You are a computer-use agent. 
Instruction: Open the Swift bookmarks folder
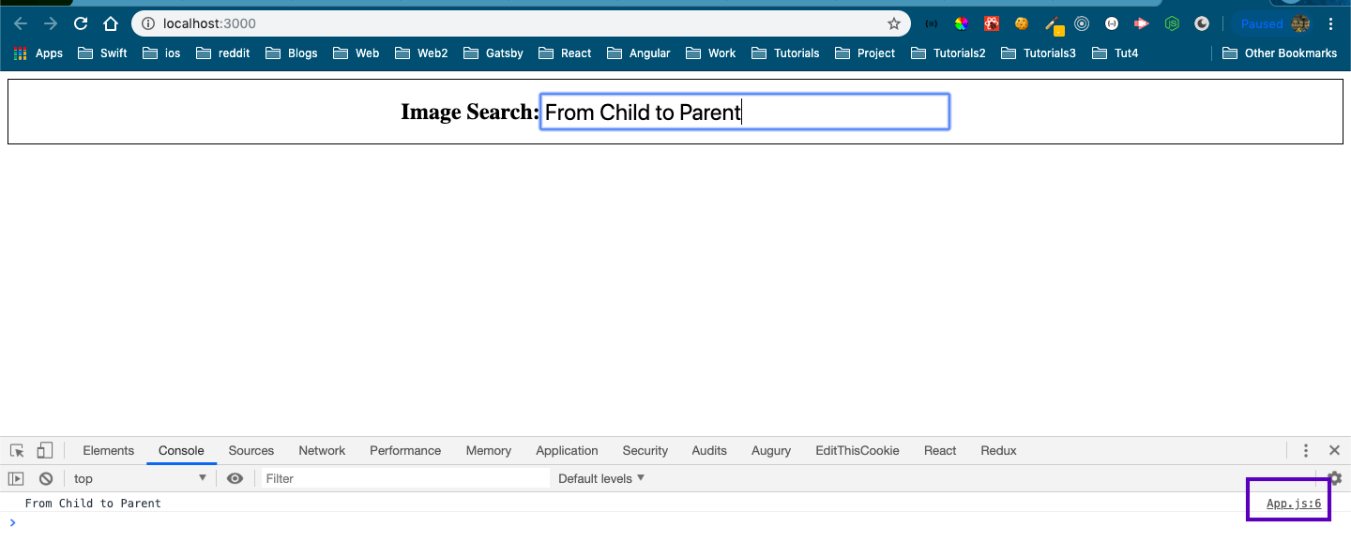(x=103, y=53)
